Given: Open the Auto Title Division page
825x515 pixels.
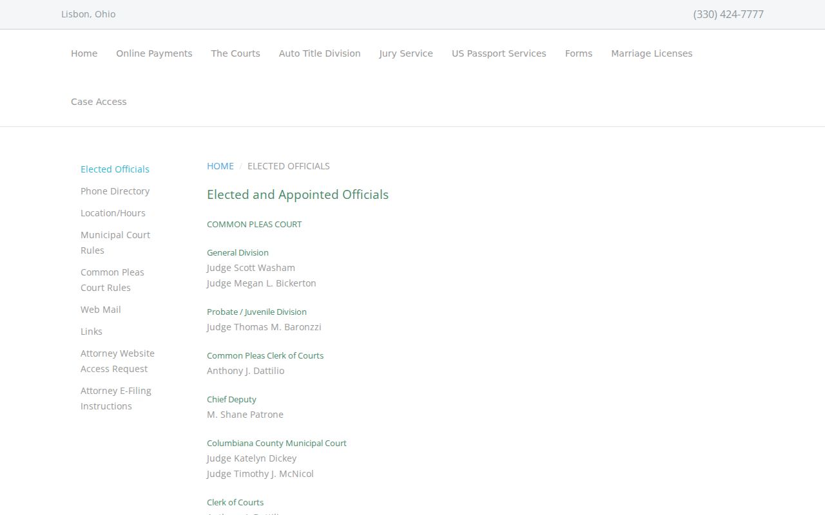Looking at the screenshot, I should click(x=320, y=53).
